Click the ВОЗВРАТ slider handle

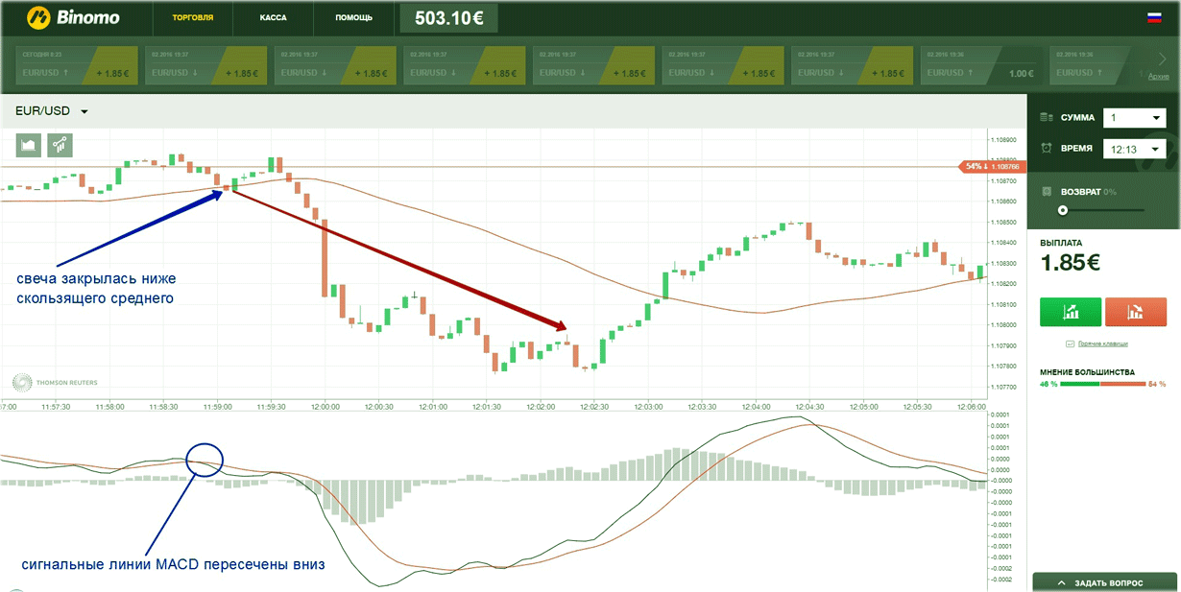[1062, 210]
